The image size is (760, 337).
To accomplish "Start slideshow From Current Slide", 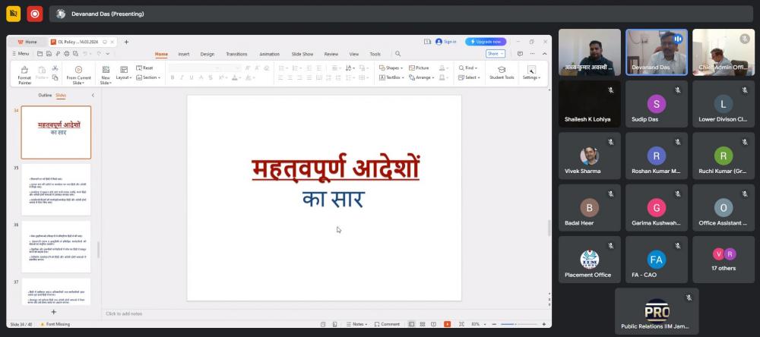I will 78,70.
